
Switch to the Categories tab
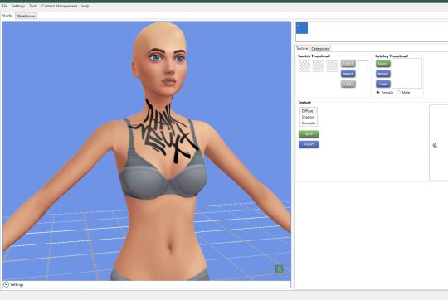(x=320, y=49)
